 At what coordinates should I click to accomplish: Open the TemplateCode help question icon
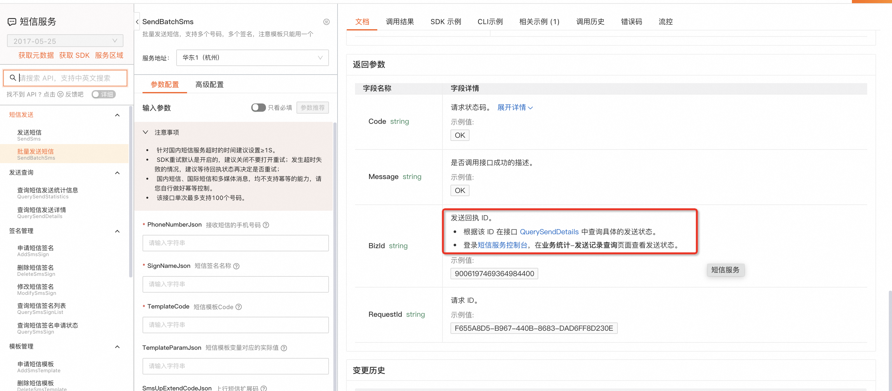239,307
